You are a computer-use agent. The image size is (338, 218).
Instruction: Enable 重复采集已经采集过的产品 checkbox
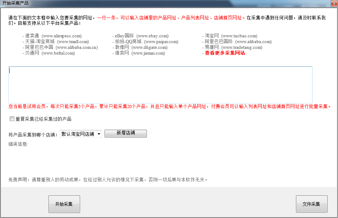point(12,119)
